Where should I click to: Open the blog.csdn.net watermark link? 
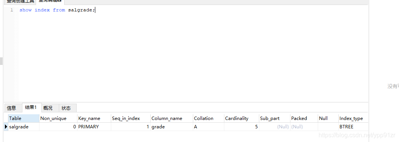click(x=357, y=135)
